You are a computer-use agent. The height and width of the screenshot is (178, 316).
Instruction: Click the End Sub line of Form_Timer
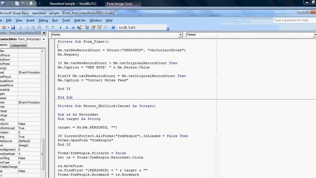tap(65, 97)
